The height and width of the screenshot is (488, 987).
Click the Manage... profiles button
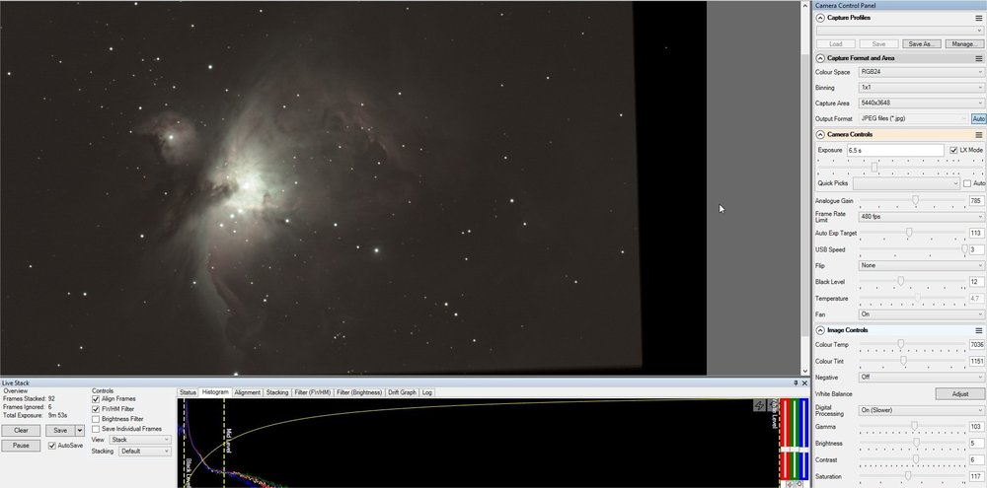coord(964,44)
